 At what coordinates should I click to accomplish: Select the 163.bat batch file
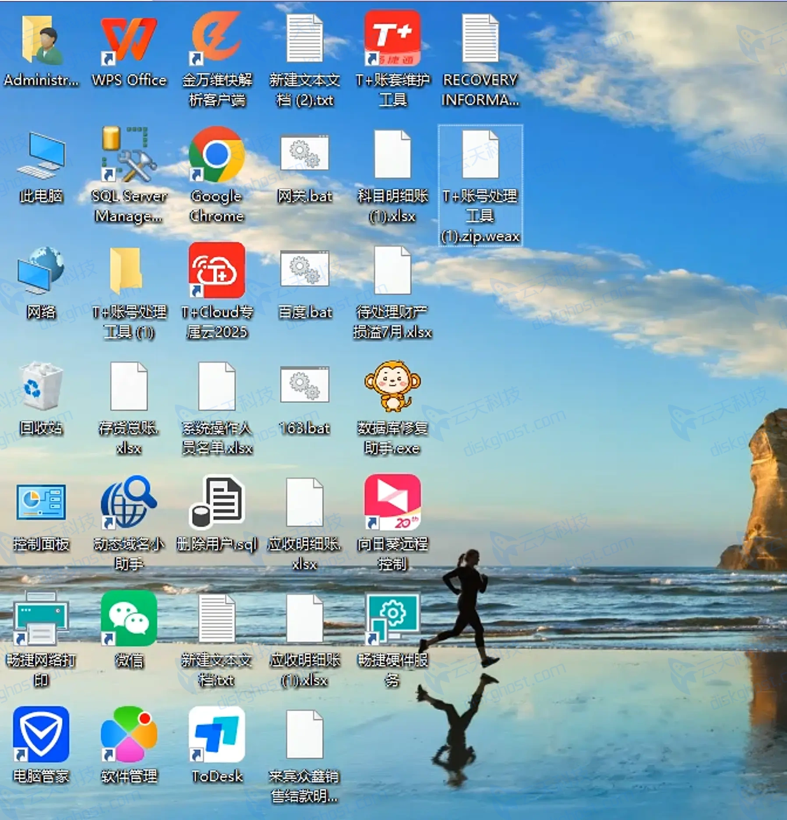click(305, 385)
